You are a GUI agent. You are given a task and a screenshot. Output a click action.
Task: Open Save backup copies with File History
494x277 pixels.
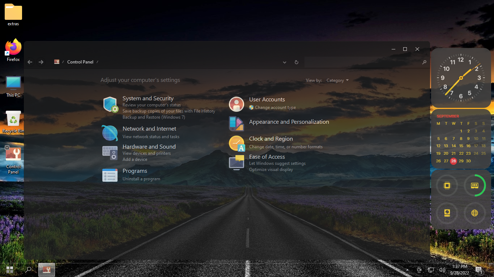coord(169,111)
